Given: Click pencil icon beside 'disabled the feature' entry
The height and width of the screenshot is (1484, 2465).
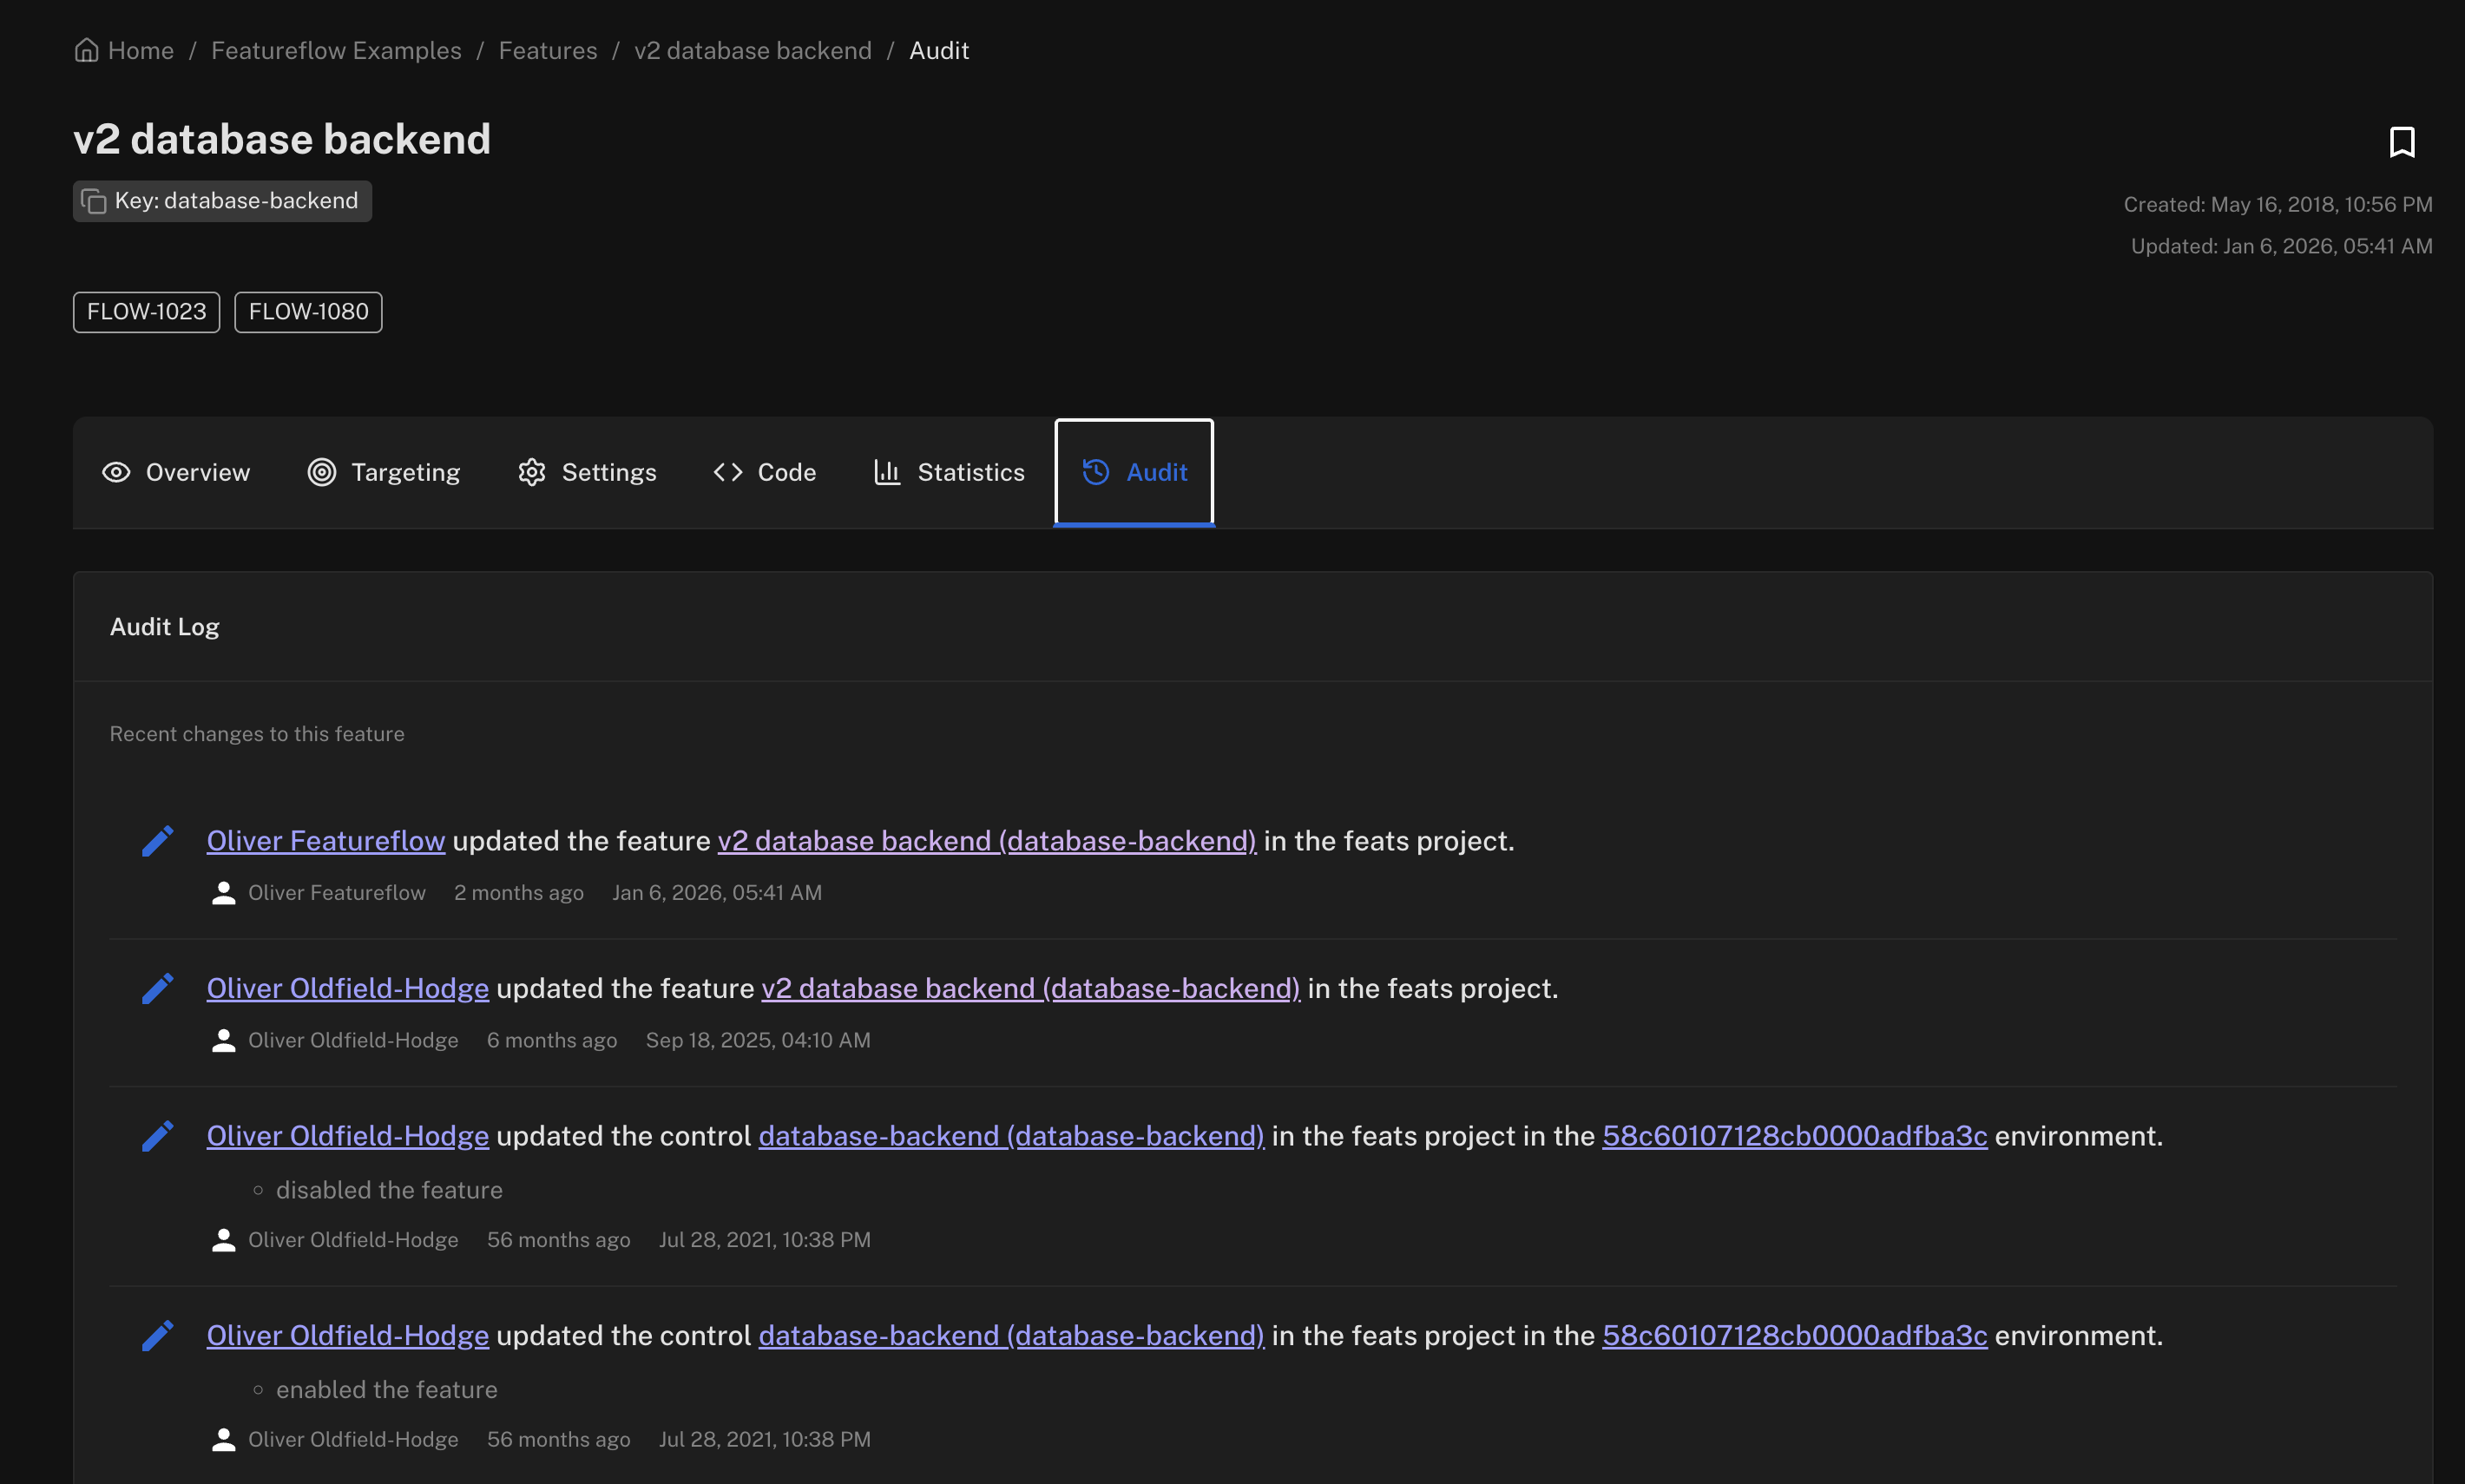Looking at the screenshot, I should click(158, 1136).
